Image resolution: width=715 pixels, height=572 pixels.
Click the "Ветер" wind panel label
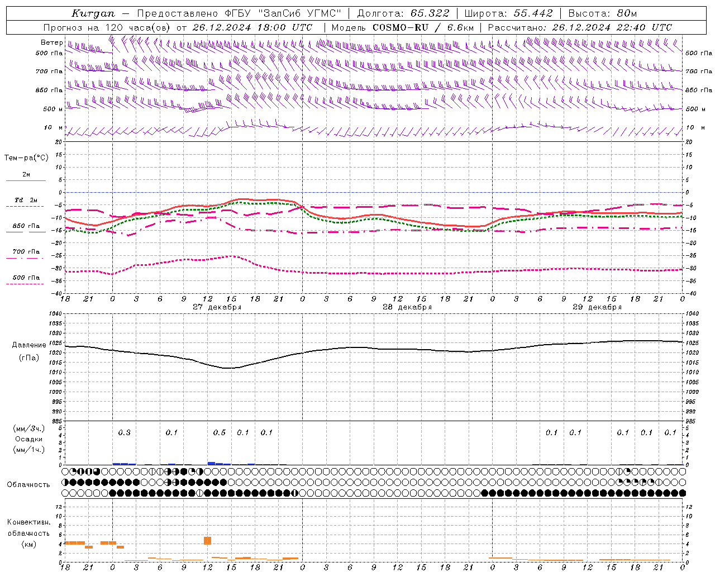pyautogui.click(x=51, y=42)
